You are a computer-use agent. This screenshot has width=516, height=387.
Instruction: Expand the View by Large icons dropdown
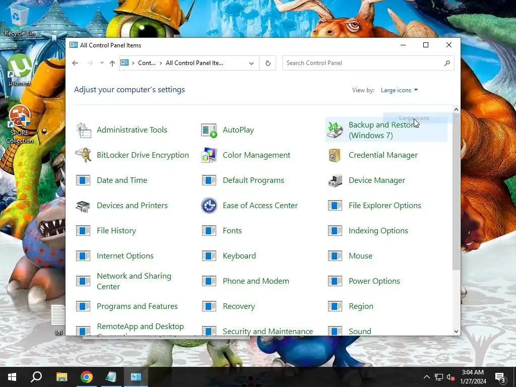pos(399,90)
